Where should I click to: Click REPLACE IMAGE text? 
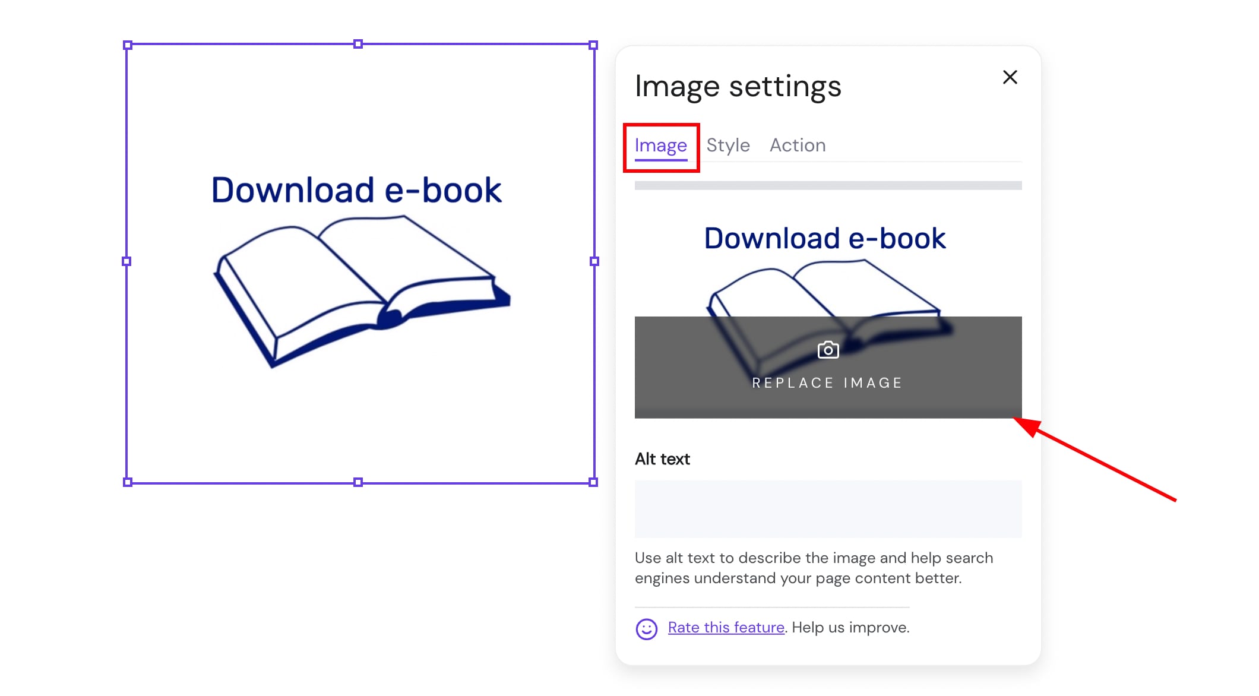coord(827,383)
